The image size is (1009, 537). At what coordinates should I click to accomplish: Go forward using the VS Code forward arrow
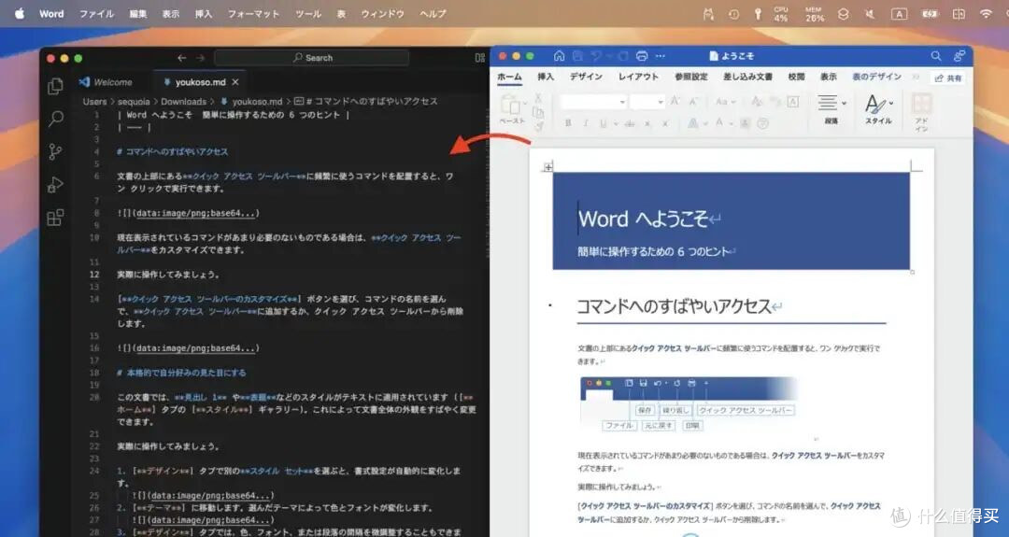click(x=200, y=58)
